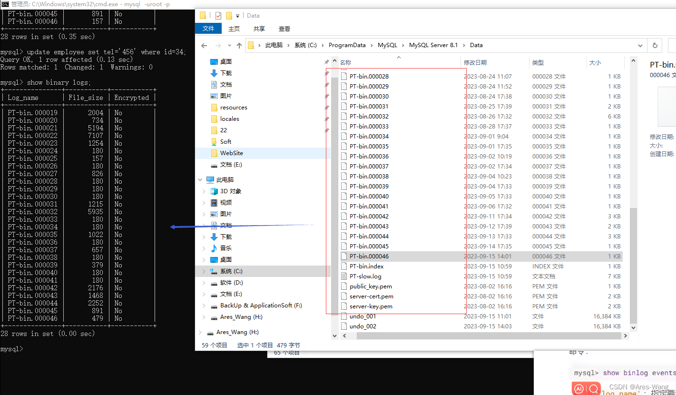Sort files by the 名称 column header
676x395 pixels.
click(345, 63)
